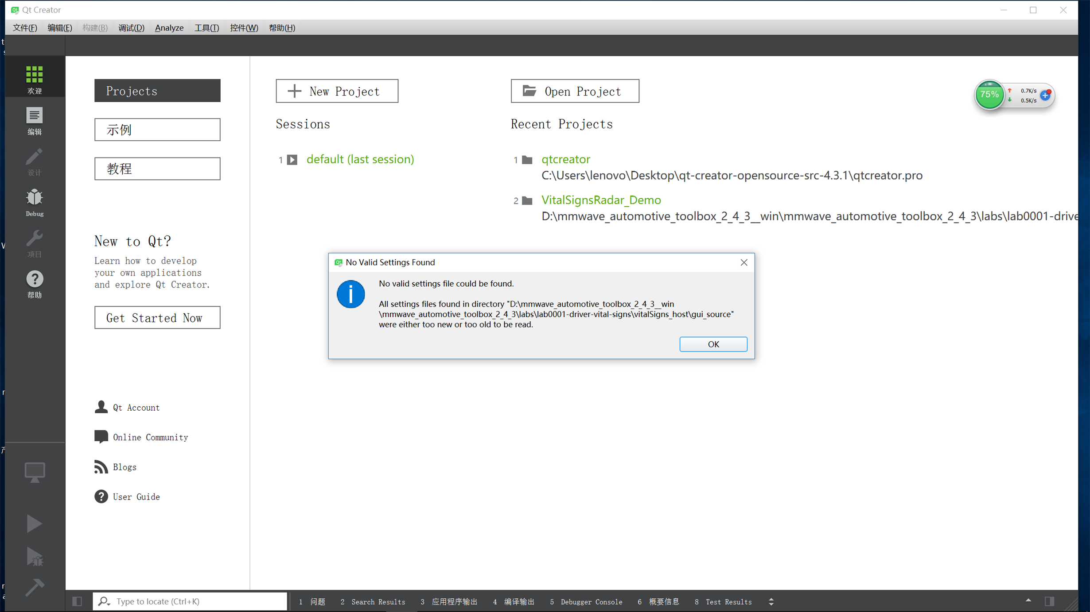Image resolution: width=1090 pixels, height=612 pixels.
Task: Toggle the left sidebar icon in status bar
Action: [77, 601]
